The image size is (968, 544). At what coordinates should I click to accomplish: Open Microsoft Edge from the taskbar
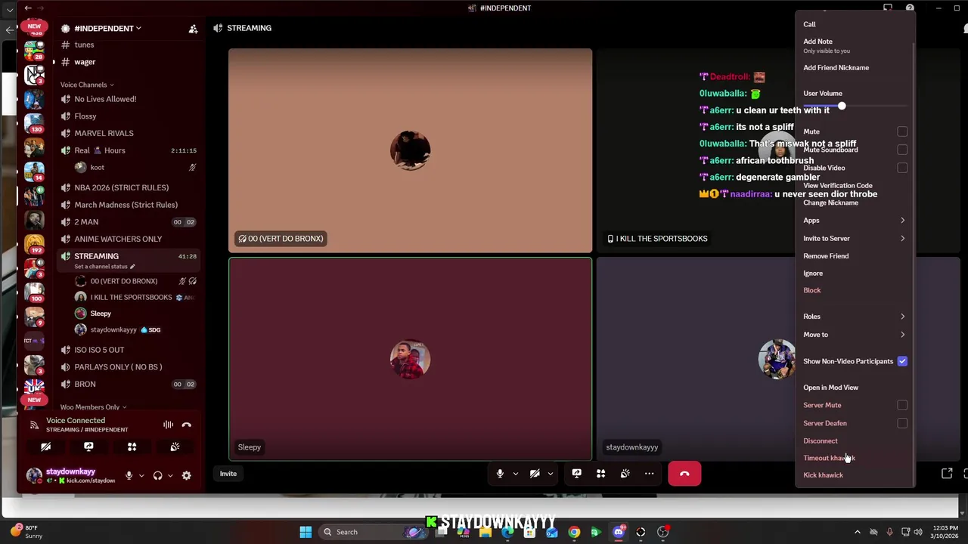[x=507, y=532]
